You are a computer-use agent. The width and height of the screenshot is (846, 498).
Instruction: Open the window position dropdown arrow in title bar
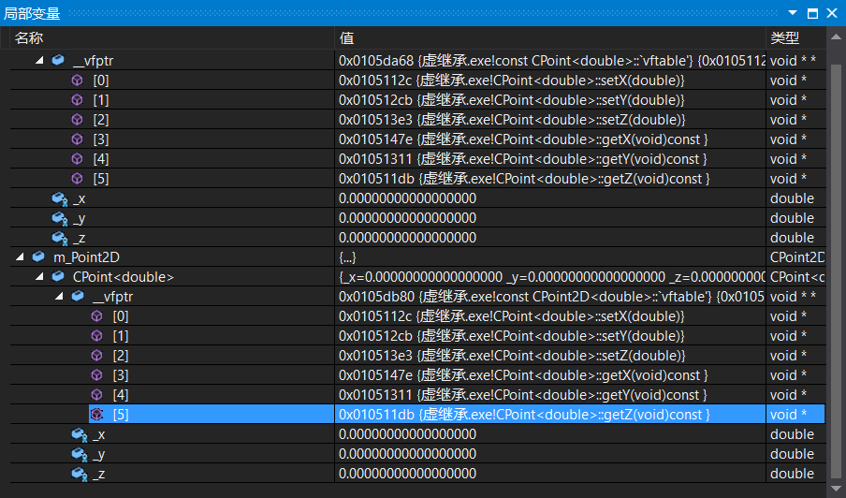point(793,12)
